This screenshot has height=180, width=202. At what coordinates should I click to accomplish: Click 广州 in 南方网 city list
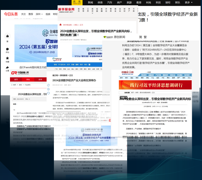tap(56, 69)
